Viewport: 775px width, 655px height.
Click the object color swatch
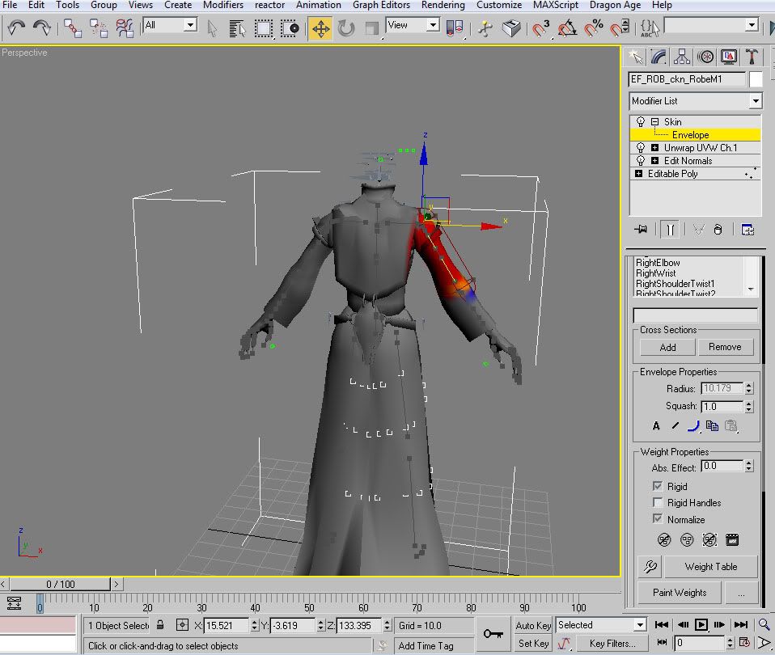(x=756, y=79)
